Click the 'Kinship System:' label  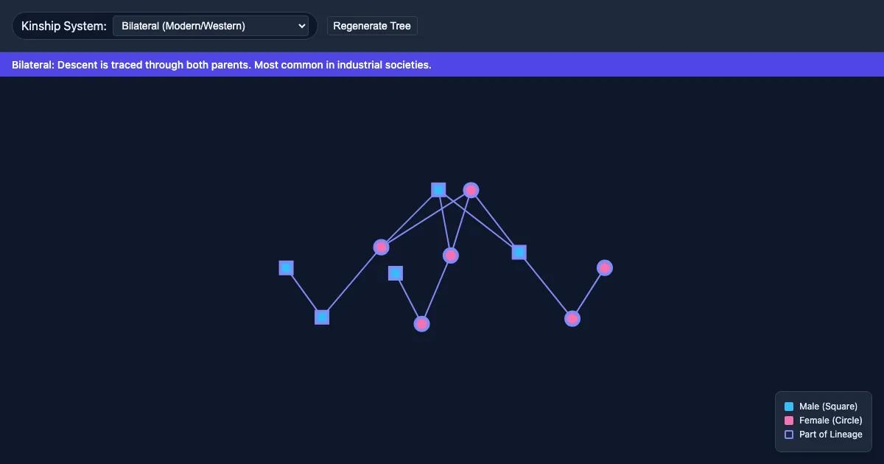coord(64,26)
